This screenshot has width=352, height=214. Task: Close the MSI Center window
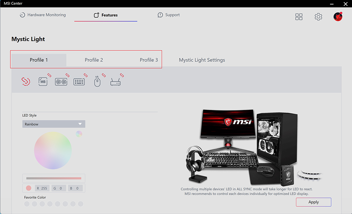pos(345,4)
